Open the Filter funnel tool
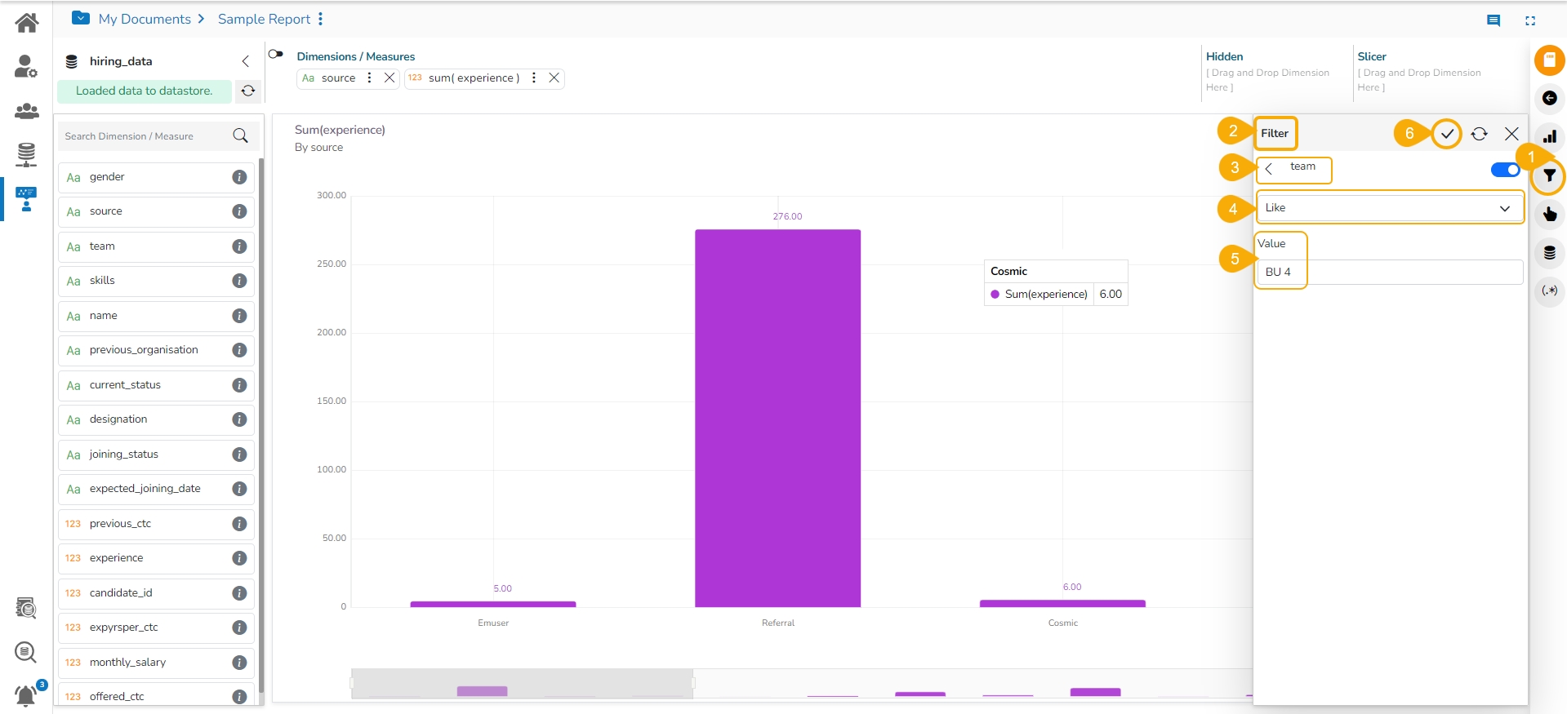The image size is (1567, 714). (1549, 176)
